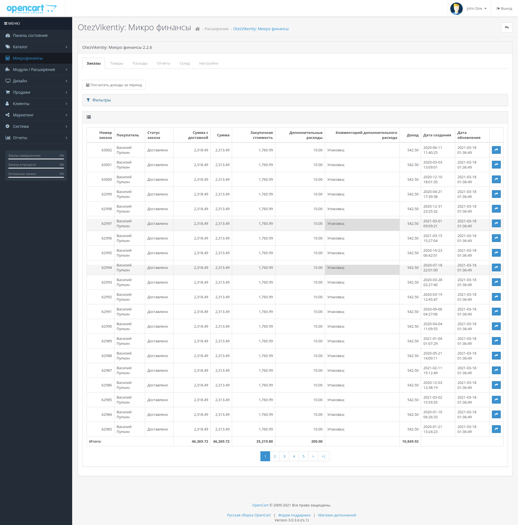Expand the Продажи sidebar section
518x525 pixels.
pos(36,92)
